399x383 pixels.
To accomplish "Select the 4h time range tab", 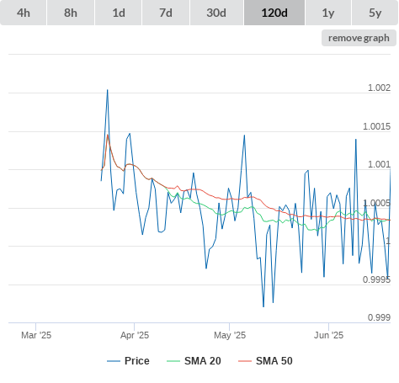I will coord(24,13).
